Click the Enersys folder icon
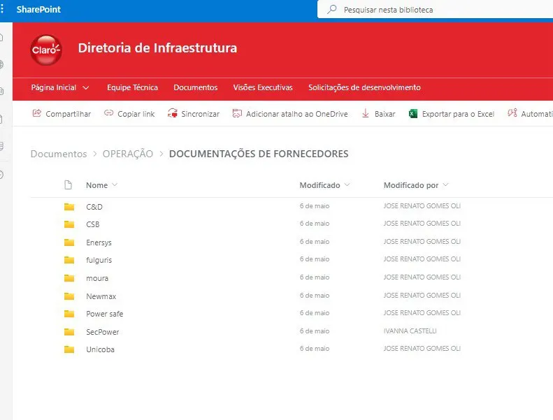 click(69, 242)
